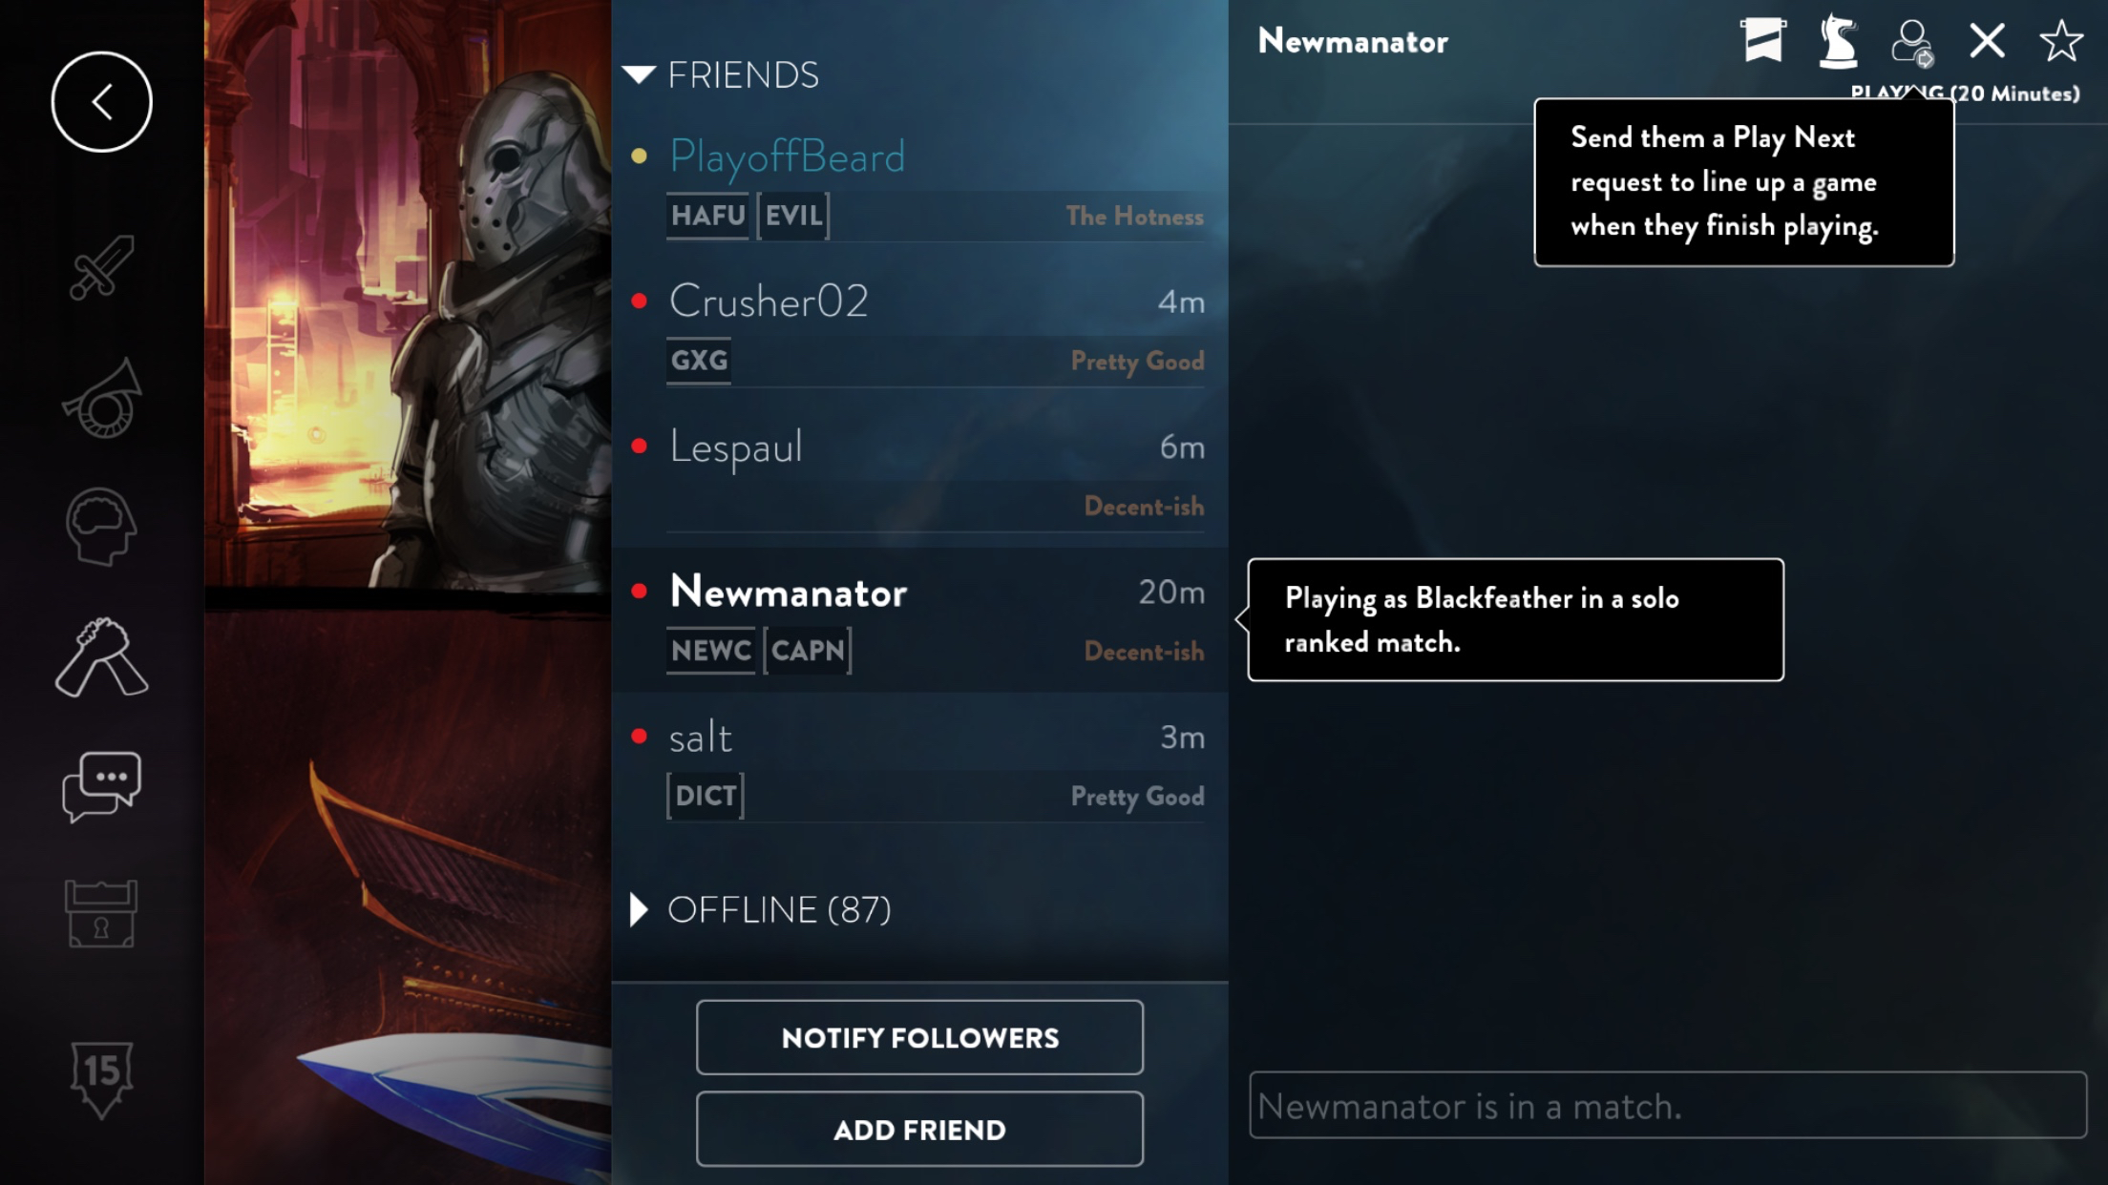Collapse the FRIENDS list triangle

click(639, 74)
